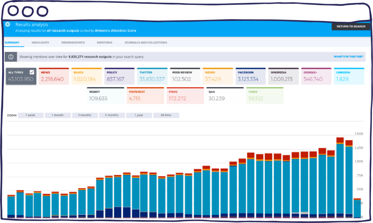This screenshot has height=223, width=373.
Task: Click the info icon beside mentions text
Action: click(x=11, y=57)
